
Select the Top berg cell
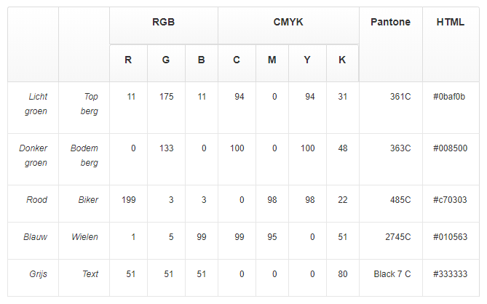tap(90, 104)
